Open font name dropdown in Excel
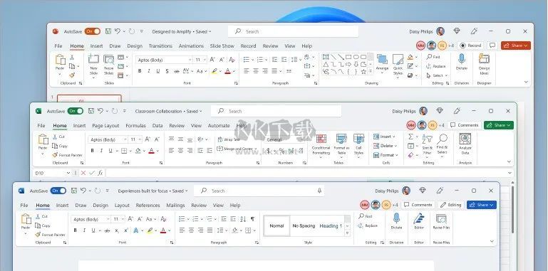 click(125, 139)
